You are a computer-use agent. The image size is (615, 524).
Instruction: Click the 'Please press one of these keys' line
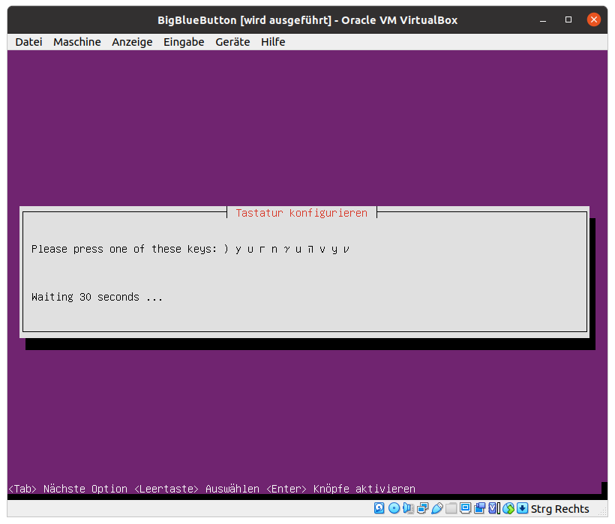pyautogui.click(x=190, y=250)
